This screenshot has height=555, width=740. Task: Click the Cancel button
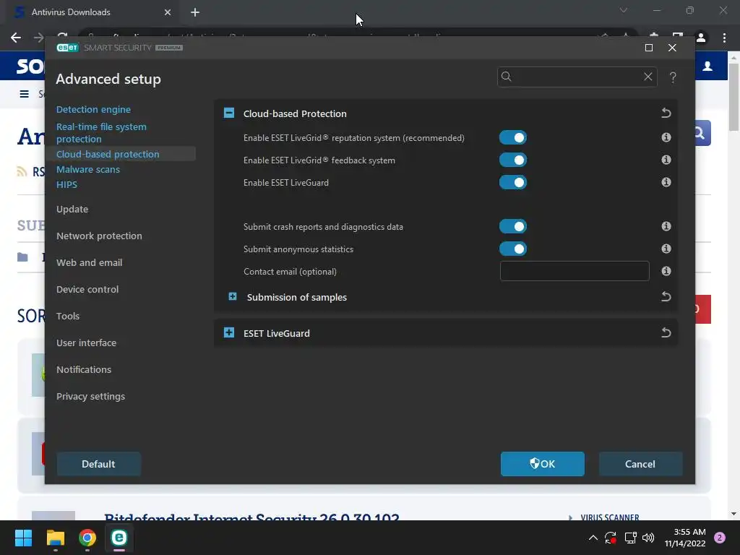[x=640, y=464]
